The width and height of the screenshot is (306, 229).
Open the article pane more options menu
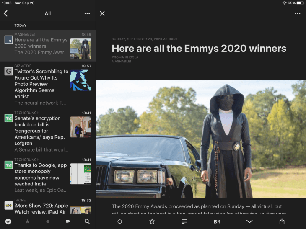[x=298, y=13]
